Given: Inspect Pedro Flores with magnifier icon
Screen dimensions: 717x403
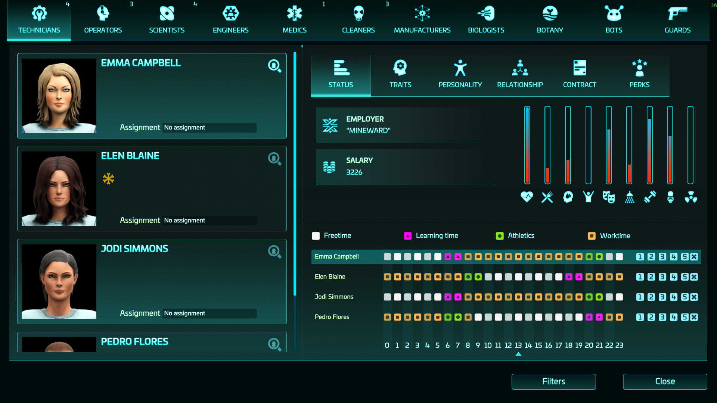Looking at the screenshot, I should tap(274, 344).
